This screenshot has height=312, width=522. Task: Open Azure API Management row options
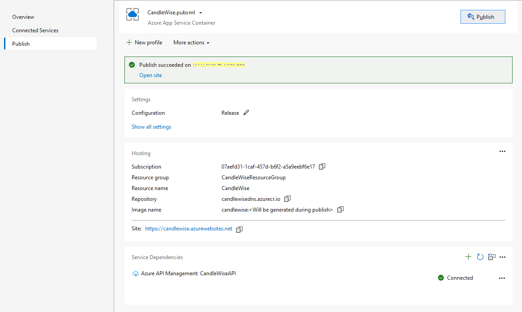[502, 278]
